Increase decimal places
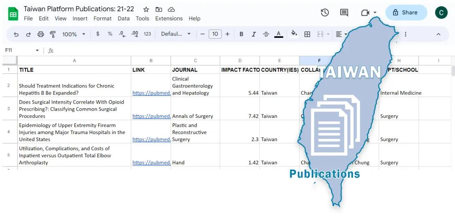Viewport: 455px width, 216px height. [x=135, y=34]
